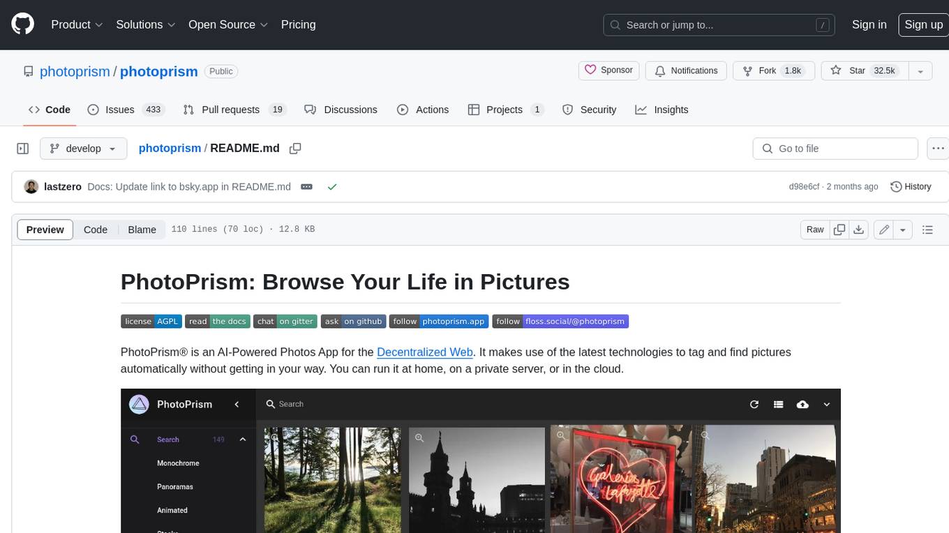
Task: Open photoprism breadcrumb link in file path
Action: tap(170, 149)
